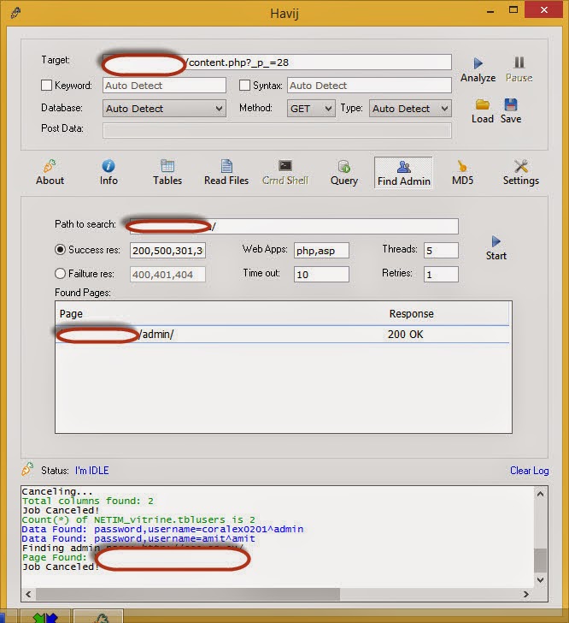Viewport: 569px width, 623px height.
Task: Click the log horizontal scrollbar thumb
Action: (x=188, y=594)
